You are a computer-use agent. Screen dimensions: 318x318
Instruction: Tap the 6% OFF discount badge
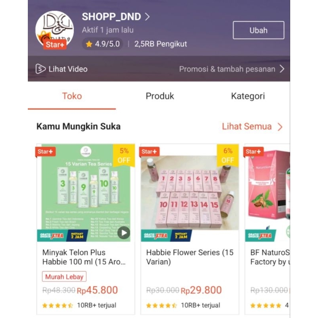click(x=228, y=155)
